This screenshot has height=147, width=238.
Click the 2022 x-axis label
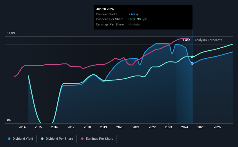pyautogui.click(x=152, y=127)
